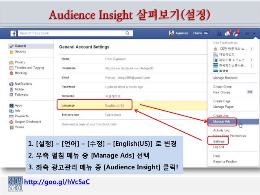
Task: Click the Ads sidebar icon
Action: tap(11, 111)
